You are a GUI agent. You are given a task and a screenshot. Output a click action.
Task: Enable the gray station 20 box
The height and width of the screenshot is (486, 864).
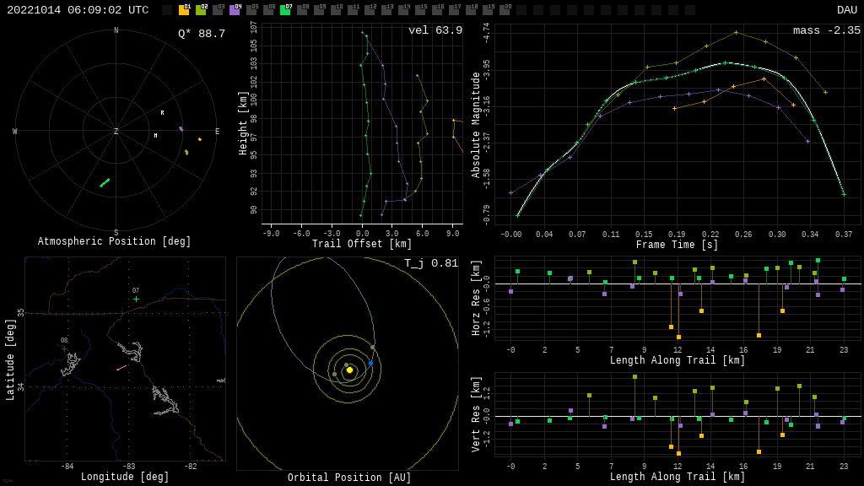[x=505, y=10]
